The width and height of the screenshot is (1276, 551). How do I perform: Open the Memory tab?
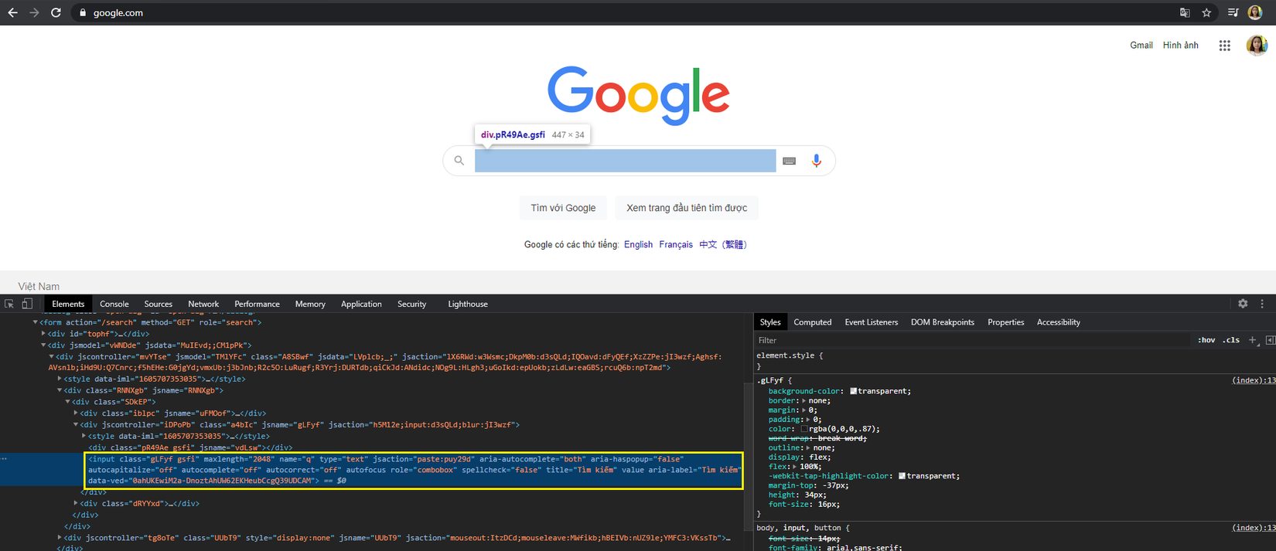(x=310, y=304)
